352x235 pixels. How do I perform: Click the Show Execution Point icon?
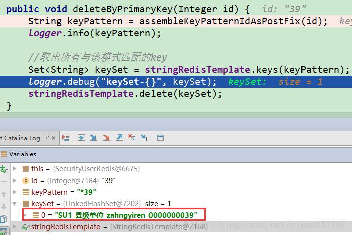click(x=66, y=138)
